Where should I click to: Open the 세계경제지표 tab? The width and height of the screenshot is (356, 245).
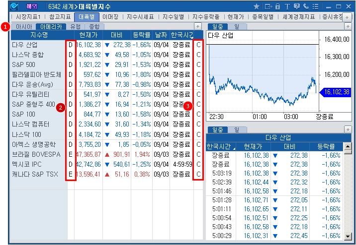(299, 17)
